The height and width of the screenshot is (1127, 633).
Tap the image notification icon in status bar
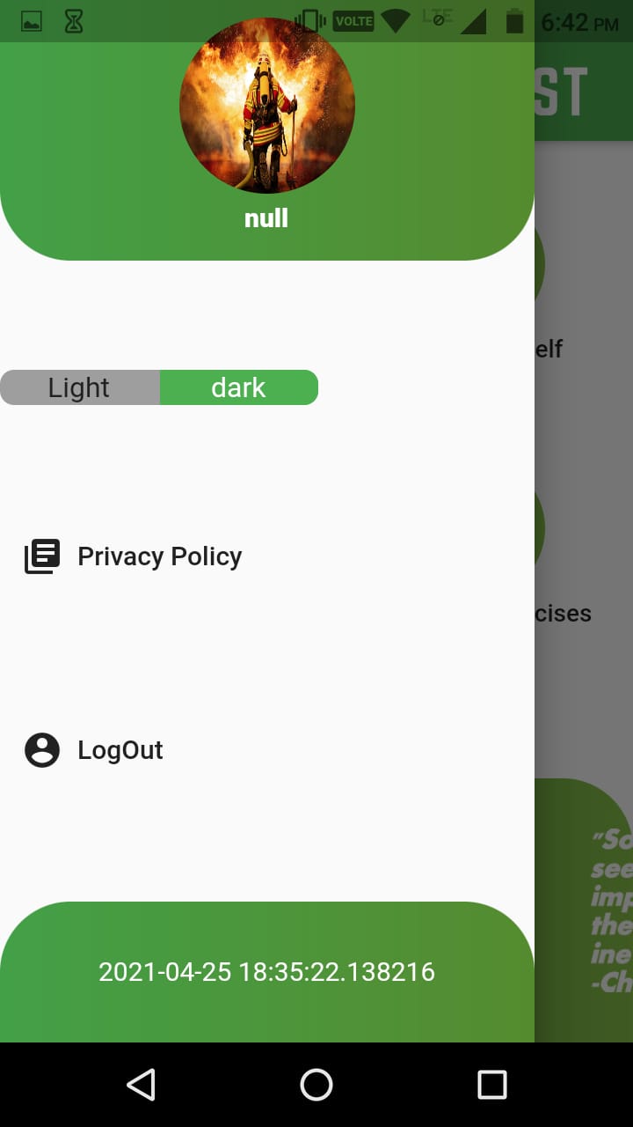click(32, 22)
